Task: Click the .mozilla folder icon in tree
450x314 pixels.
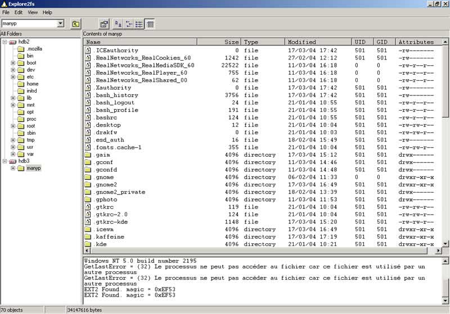Action: click(21, 49)
